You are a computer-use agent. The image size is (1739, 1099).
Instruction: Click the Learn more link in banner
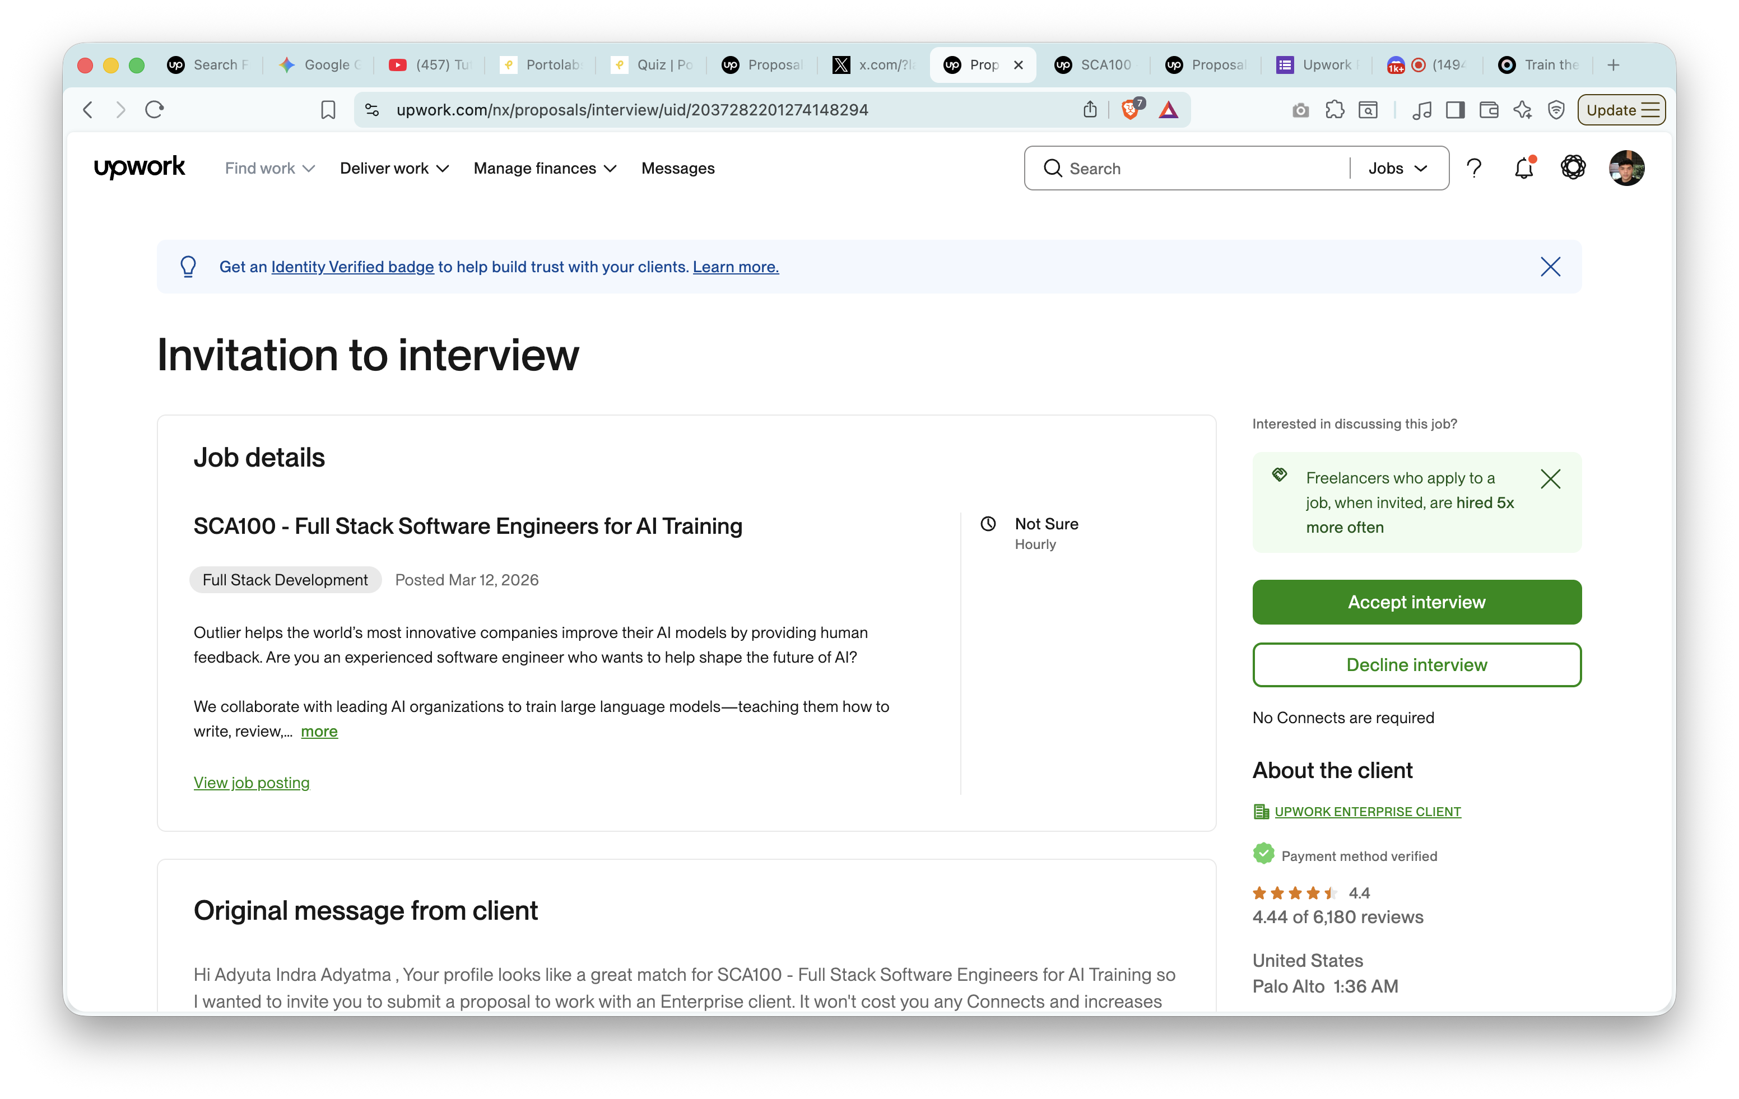(x=735, y=267)
